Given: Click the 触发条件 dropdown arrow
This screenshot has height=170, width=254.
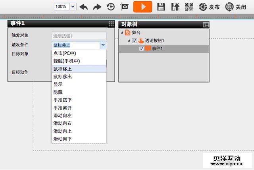Looking at the screenshot, I should pyautogui.click(x=103, y=45).
